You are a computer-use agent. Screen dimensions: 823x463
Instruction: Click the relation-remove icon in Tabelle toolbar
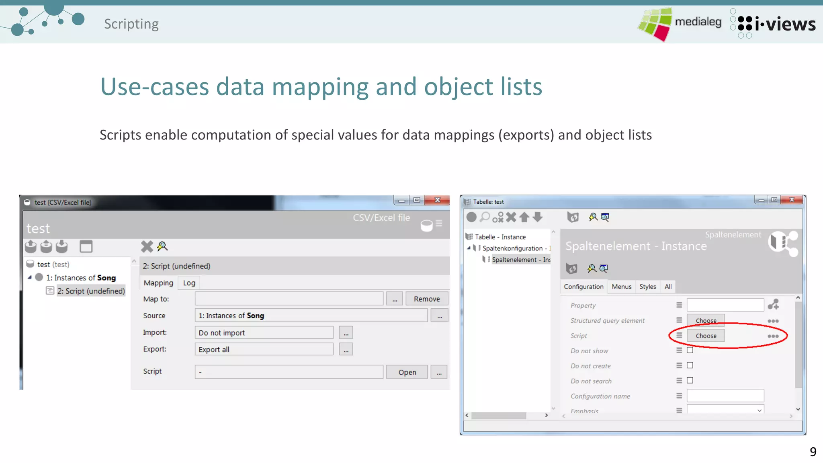[498, 217]
